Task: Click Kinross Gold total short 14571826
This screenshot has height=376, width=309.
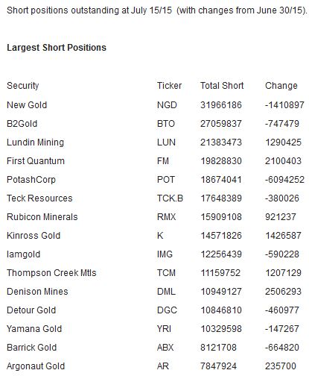Action: [221, 236]
